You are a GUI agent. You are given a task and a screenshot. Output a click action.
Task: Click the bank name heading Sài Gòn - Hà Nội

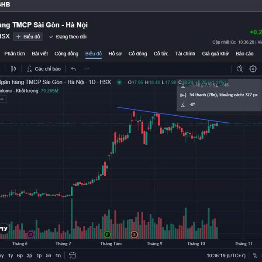61,25
